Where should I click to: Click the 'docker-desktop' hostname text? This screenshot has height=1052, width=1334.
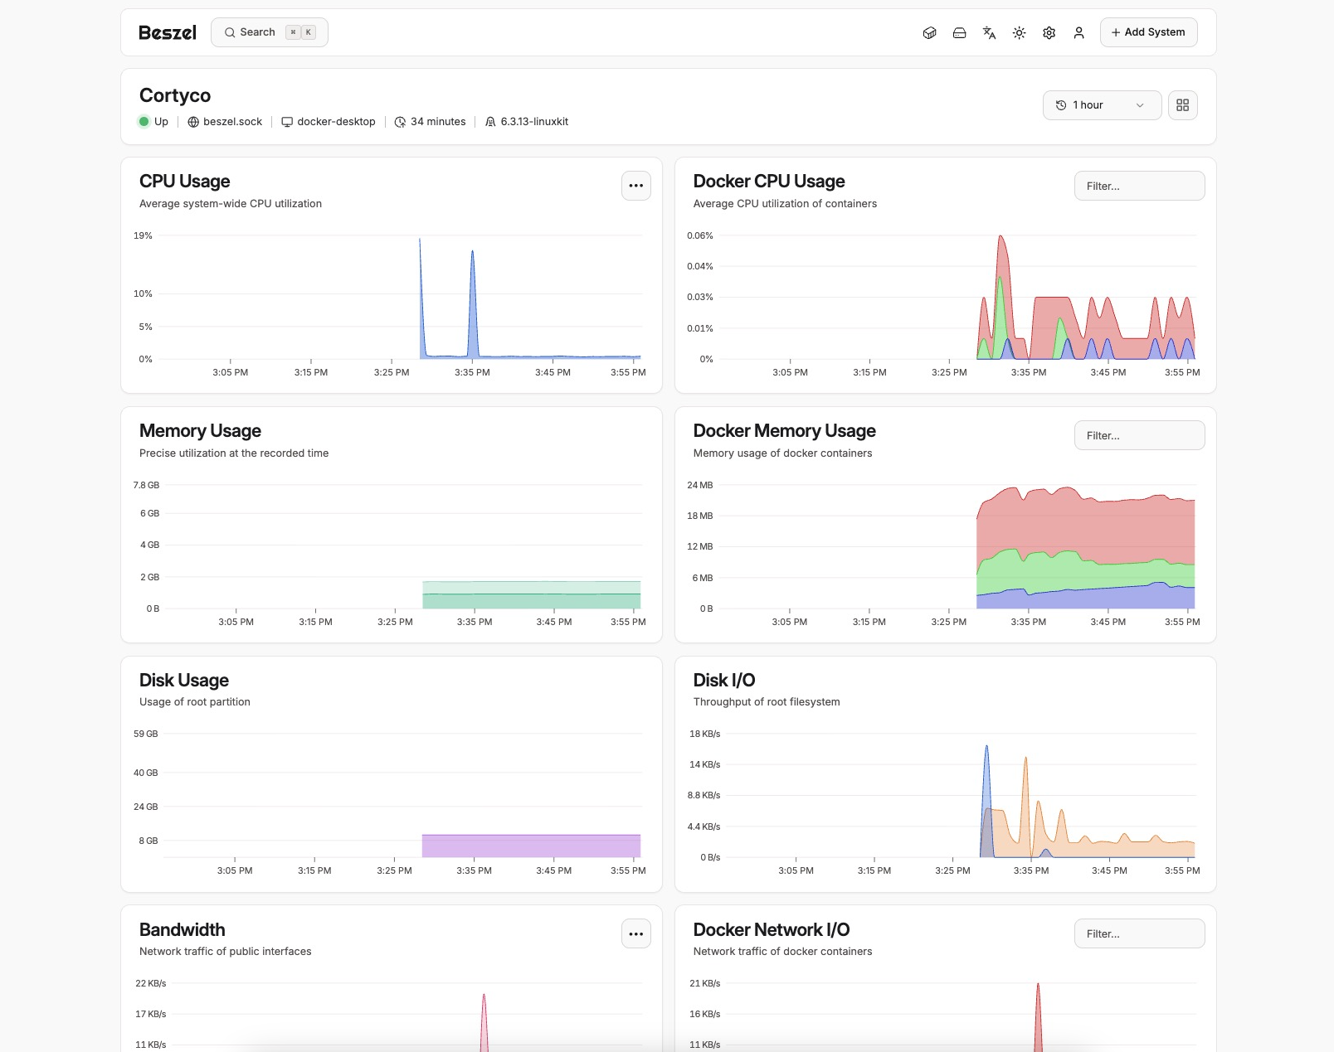337,122
